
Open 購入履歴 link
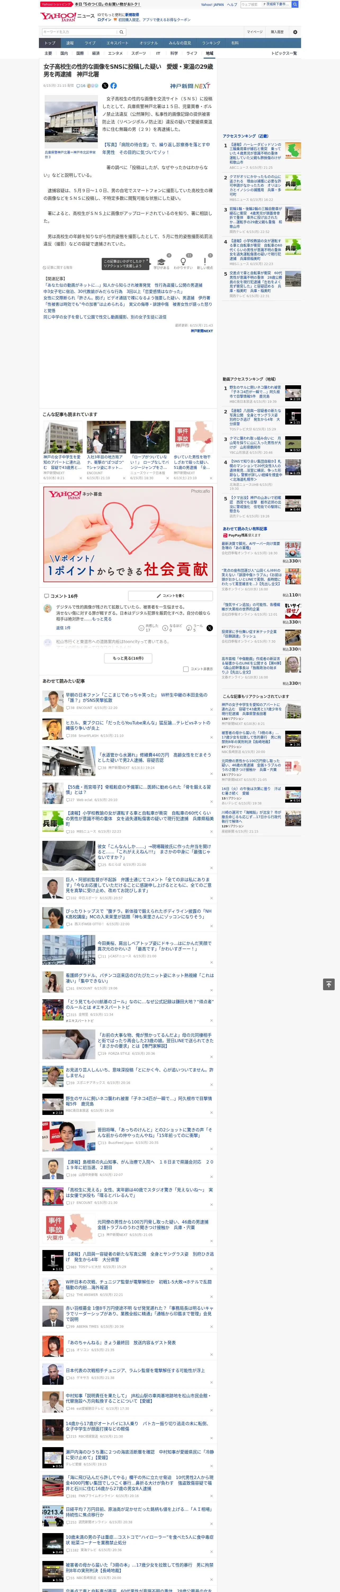[x=277, y=32]
